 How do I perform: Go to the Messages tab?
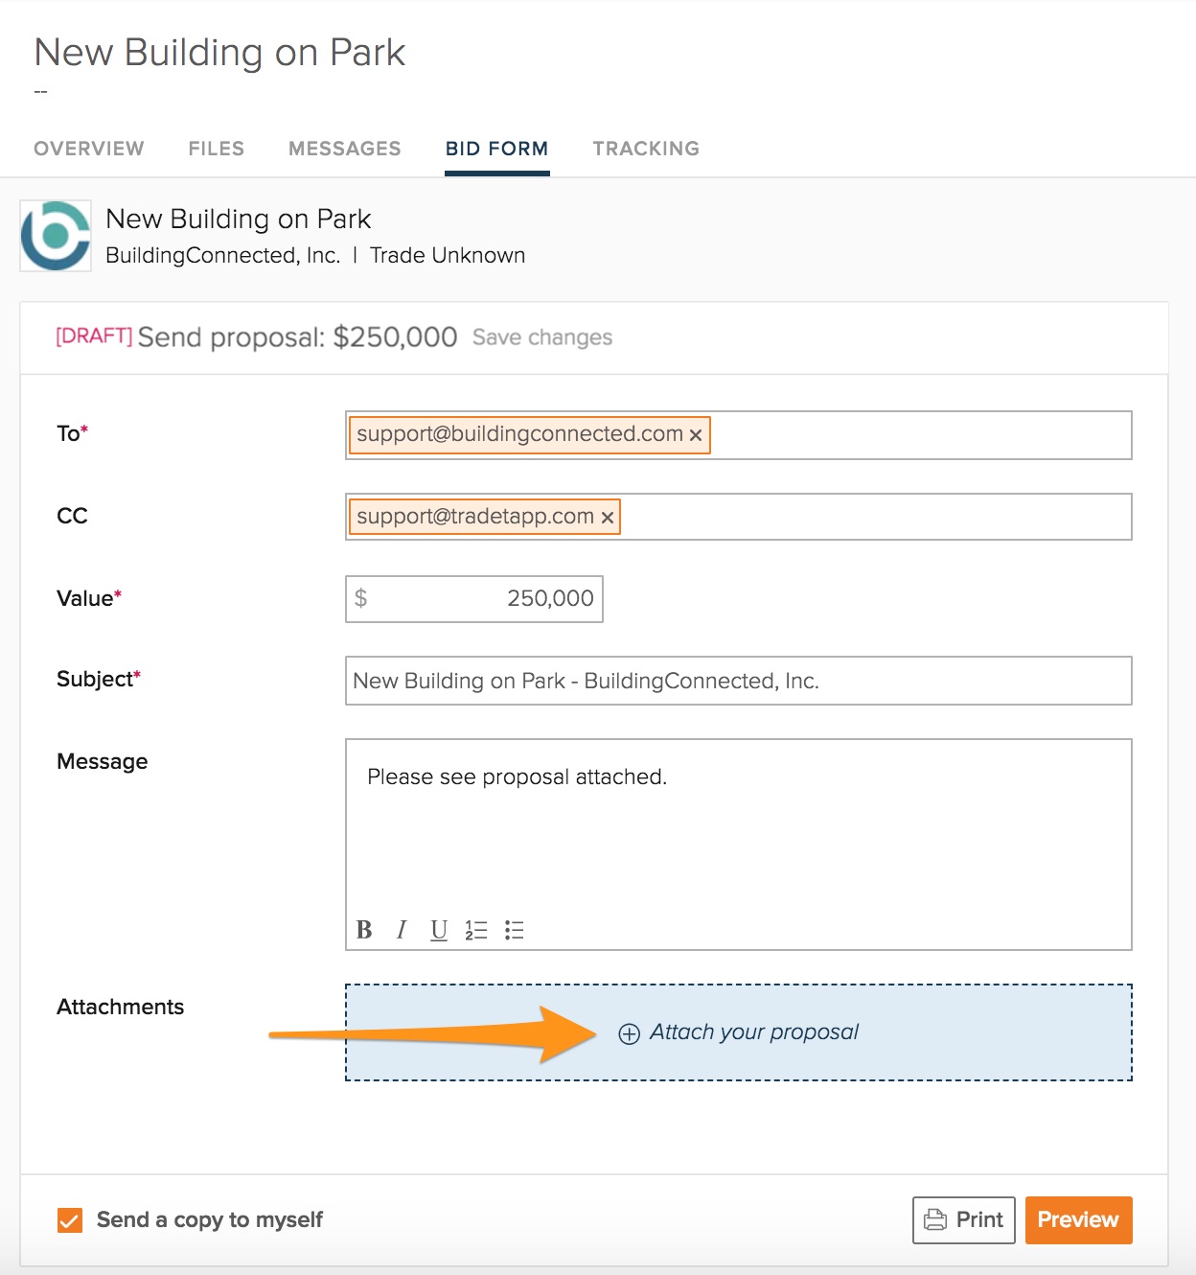(x=345, y=149)
